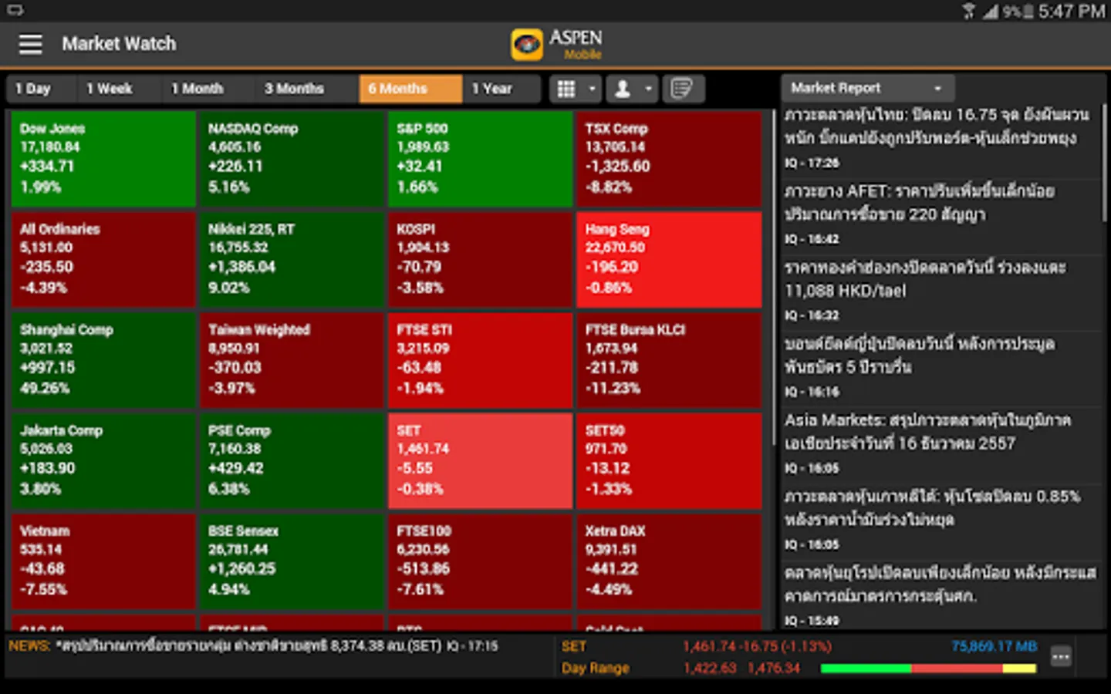
Task: Tap the Vietnam index tile
Action: point(103,561)
